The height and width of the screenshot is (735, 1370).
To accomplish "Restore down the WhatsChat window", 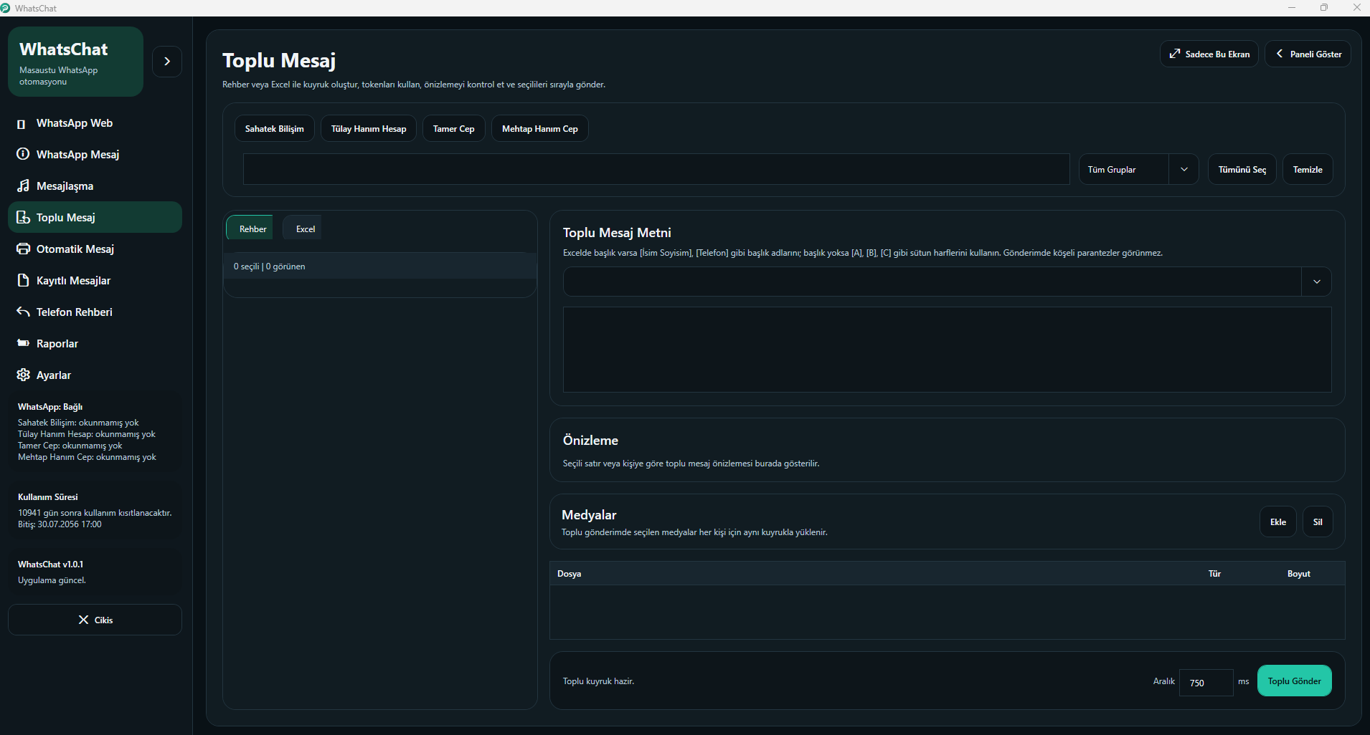I will pyautogui.click(x=1324, y=8).
